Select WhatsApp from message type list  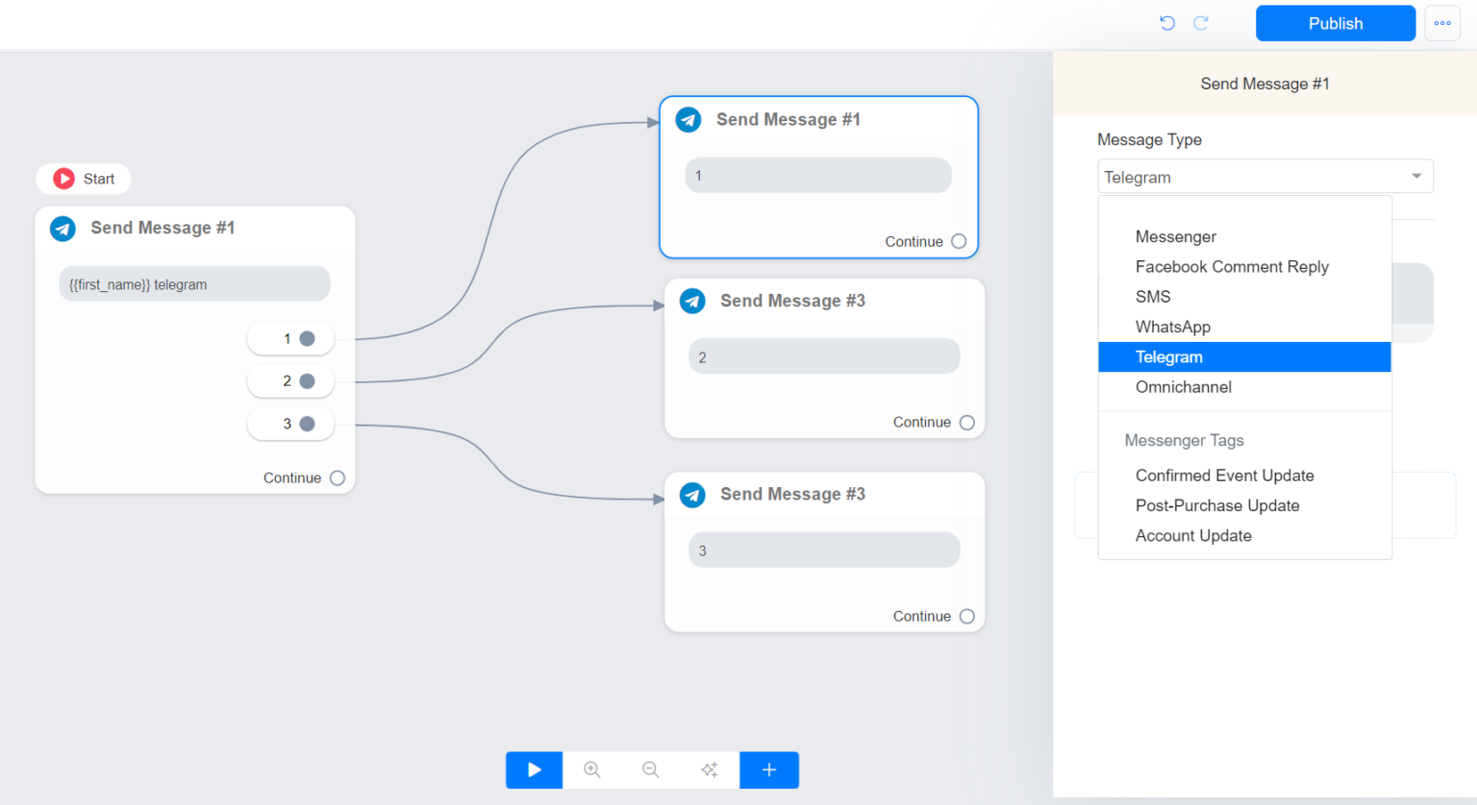[1172, 327]
